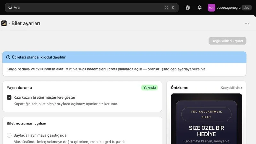
Task: Click the command key shortcut hint
Action: tap(166, 7)
